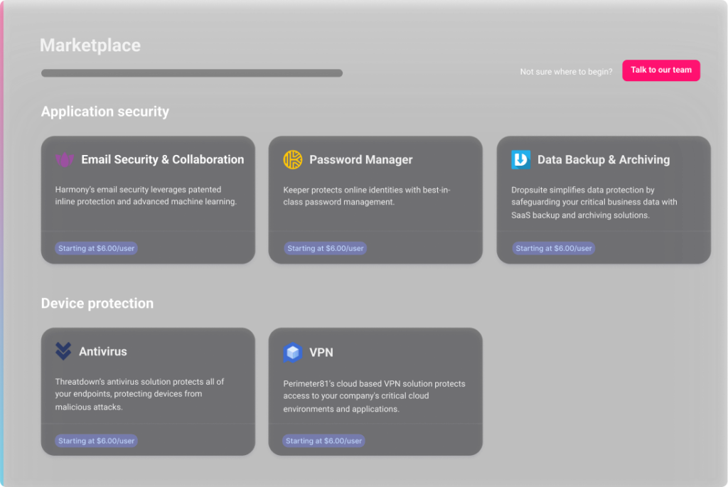Click the Keeper password management description text

366,196
